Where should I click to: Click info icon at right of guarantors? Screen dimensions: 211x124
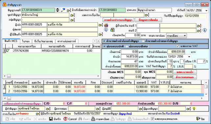point(205,30)
